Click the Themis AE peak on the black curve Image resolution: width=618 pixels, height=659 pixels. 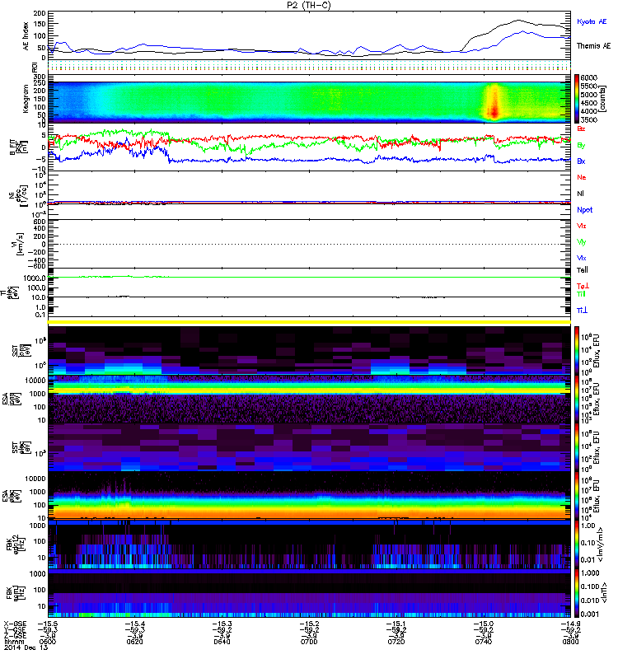pos(518,20)
